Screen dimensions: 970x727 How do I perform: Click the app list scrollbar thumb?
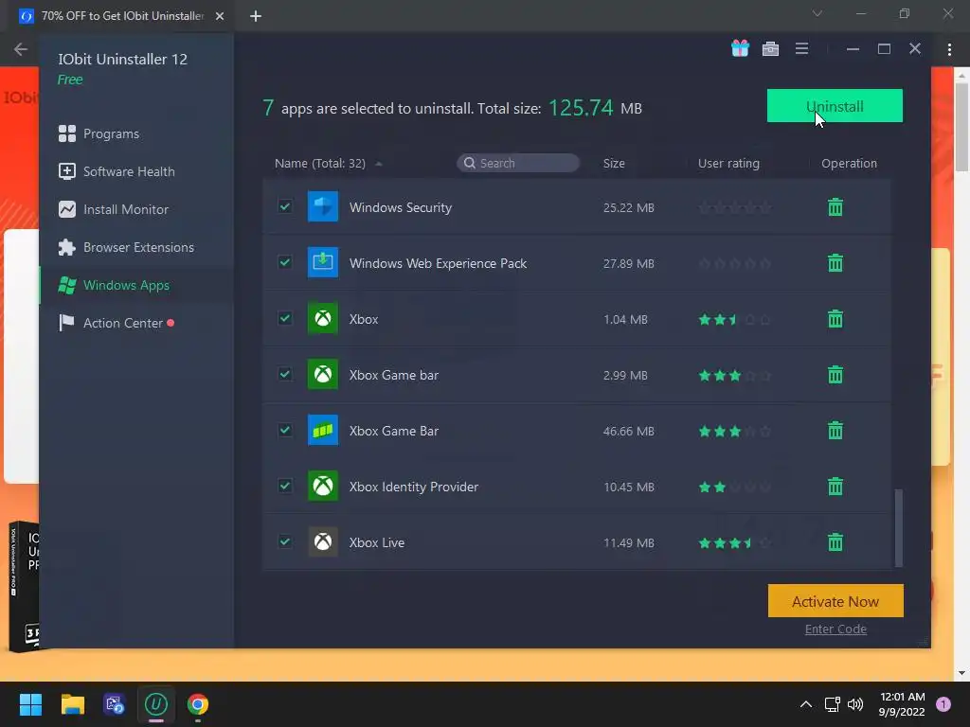[x=899, y=528]
